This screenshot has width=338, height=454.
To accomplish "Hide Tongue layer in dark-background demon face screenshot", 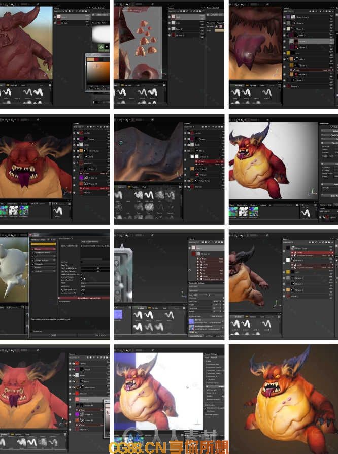I will [75, 139].
